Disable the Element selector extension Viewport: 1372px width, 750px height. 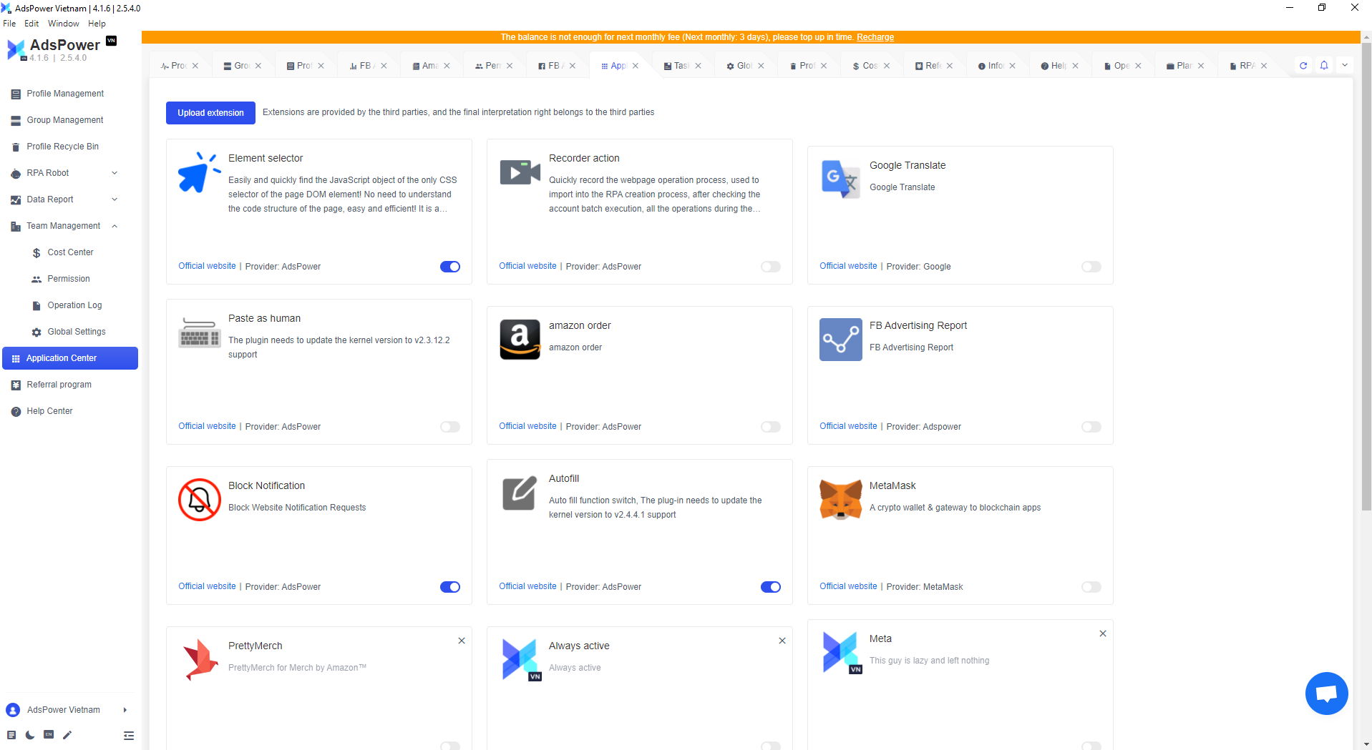coord(449,266)
